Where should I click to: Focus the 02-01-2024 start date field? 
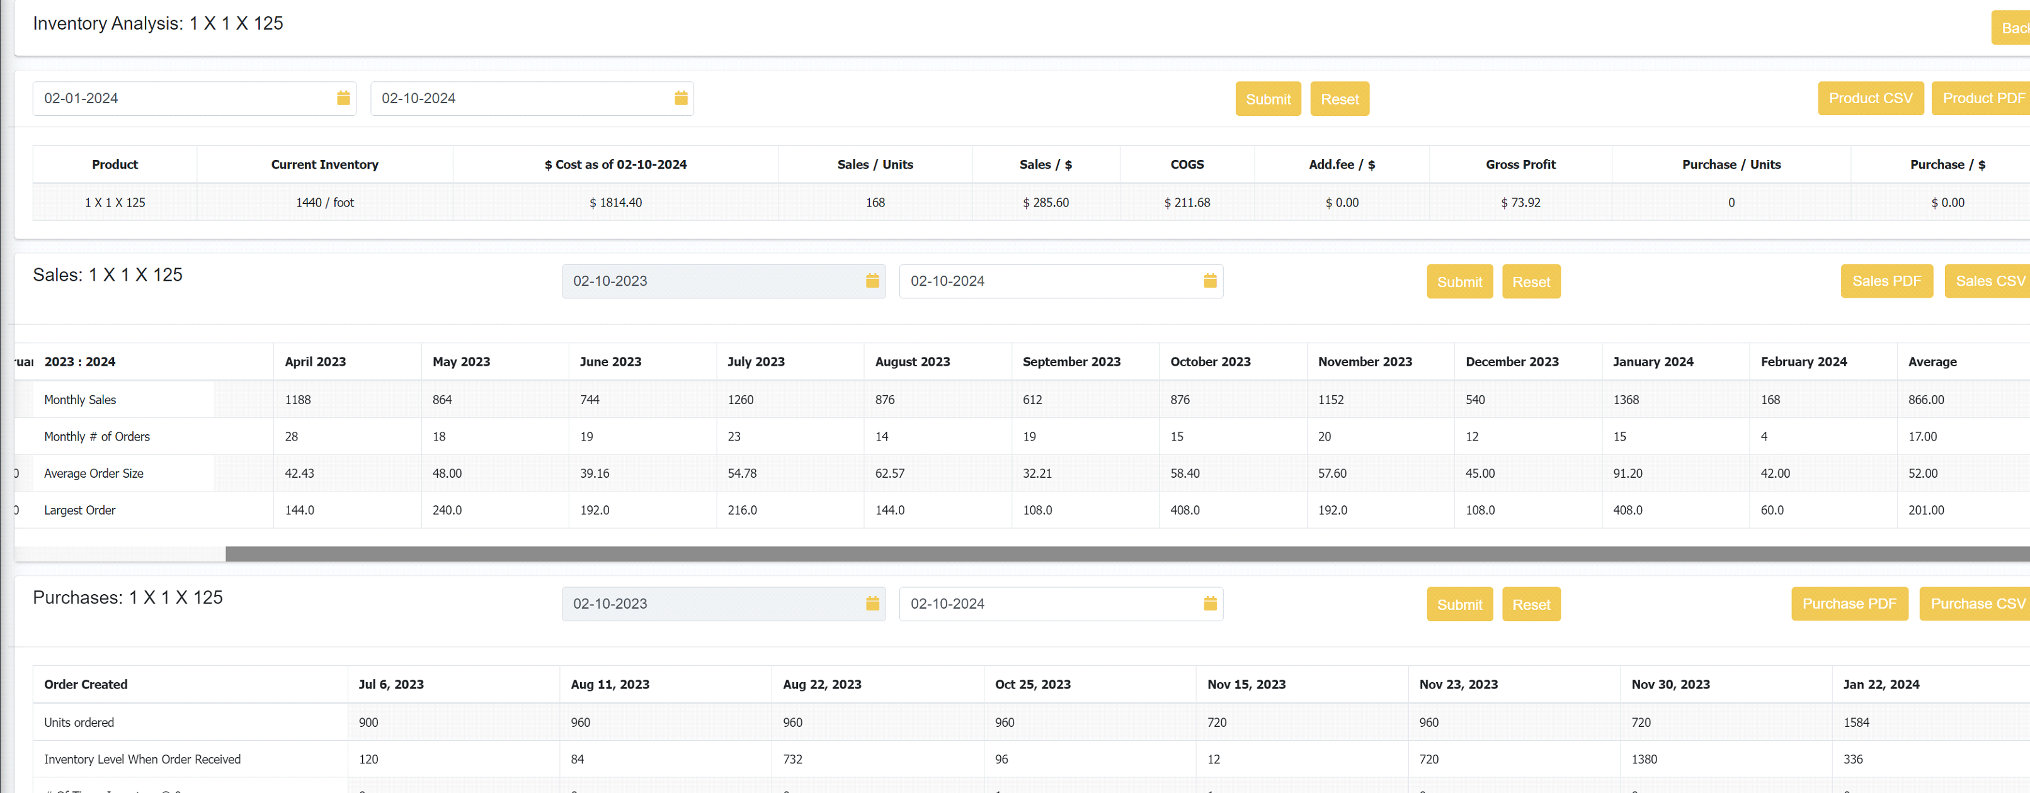194,98
